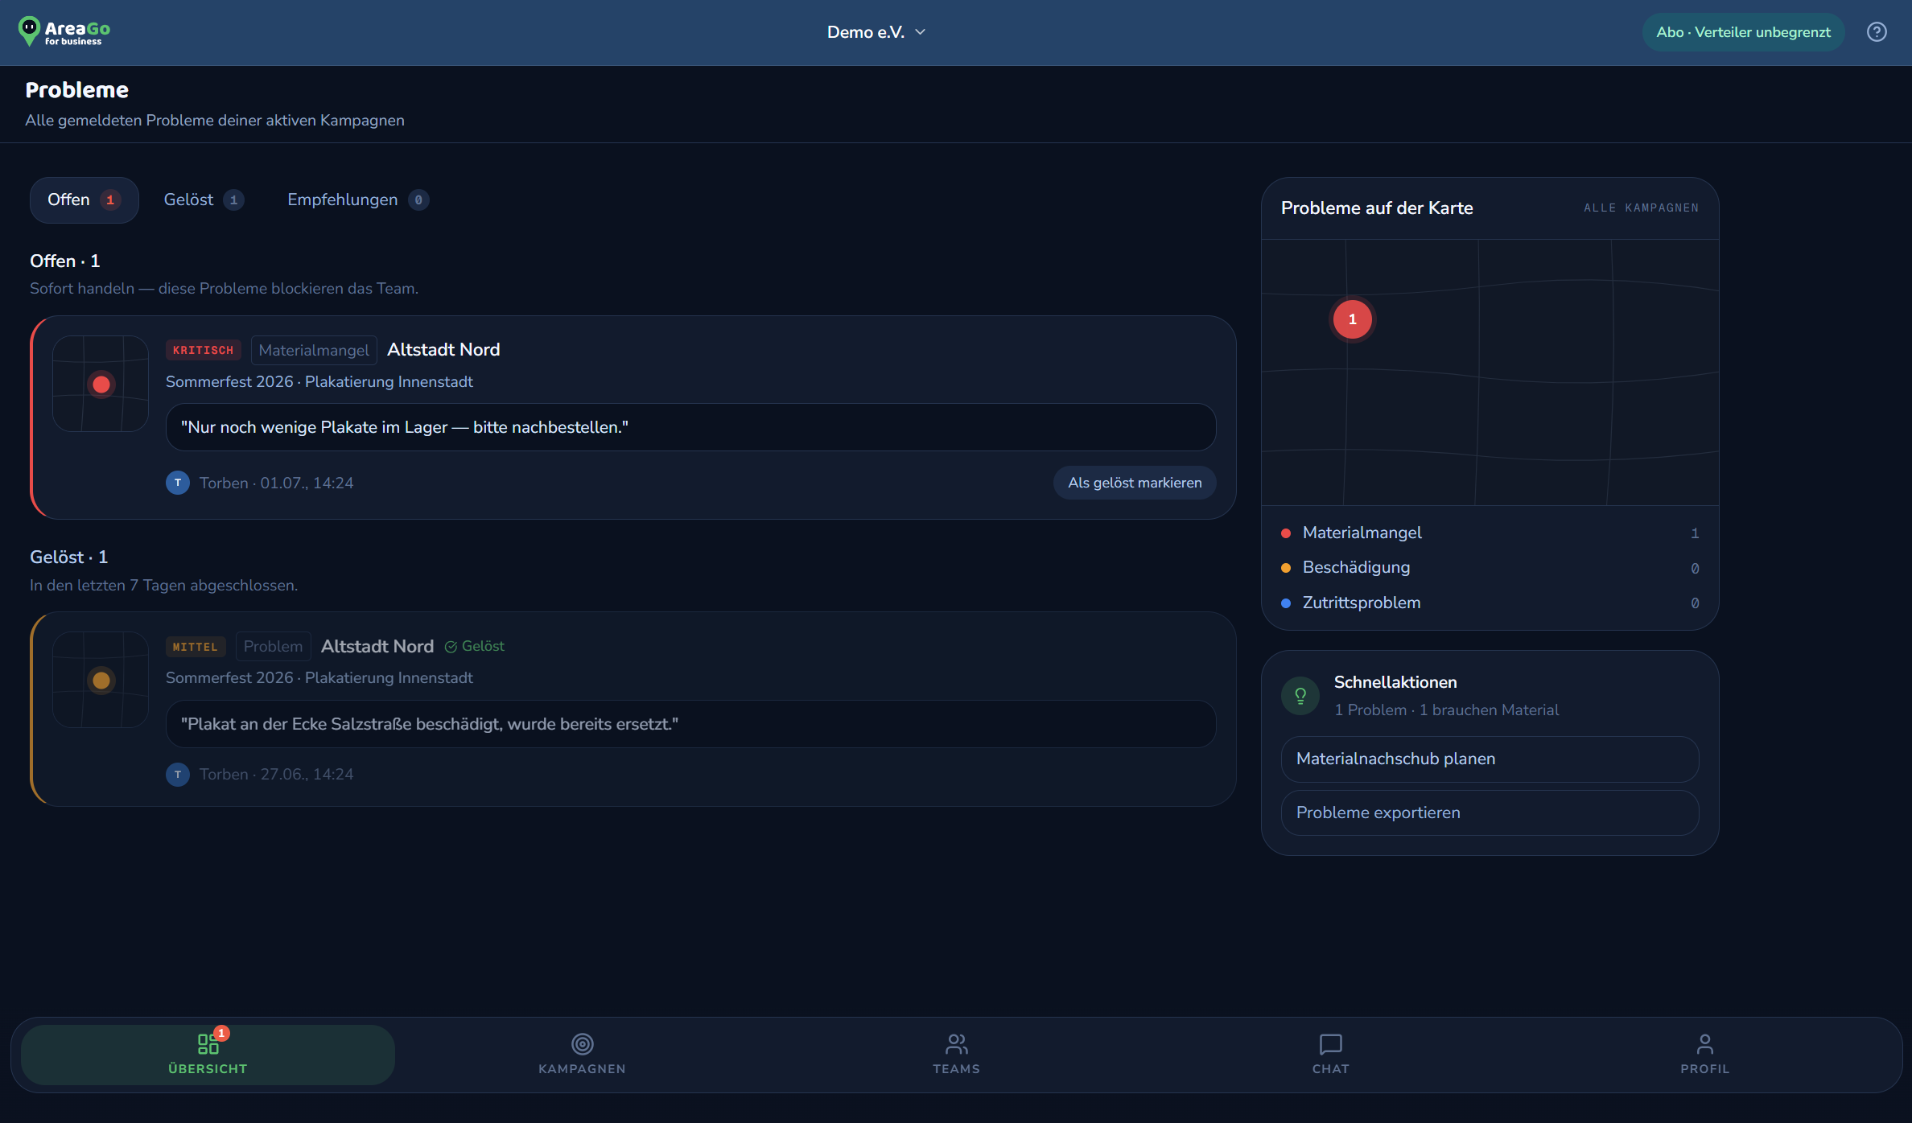Click the AreaGo for business logo
Screen dimensions: 1912x1123
64,32
